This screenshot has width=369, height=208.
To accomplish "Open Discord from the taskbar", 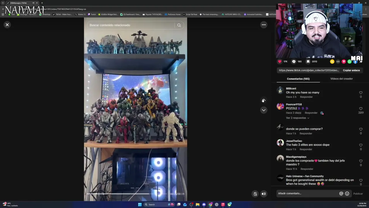I will pos(204,205).
